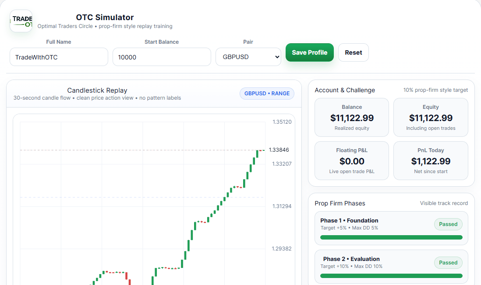Click the 30-second candle flow description

(97, 98)
